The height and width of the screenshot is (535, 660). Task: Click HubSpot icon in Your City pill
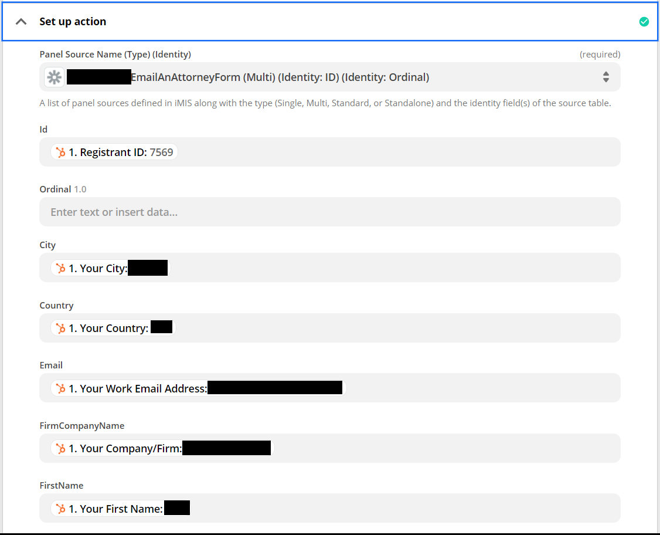(x=60, y=269)
